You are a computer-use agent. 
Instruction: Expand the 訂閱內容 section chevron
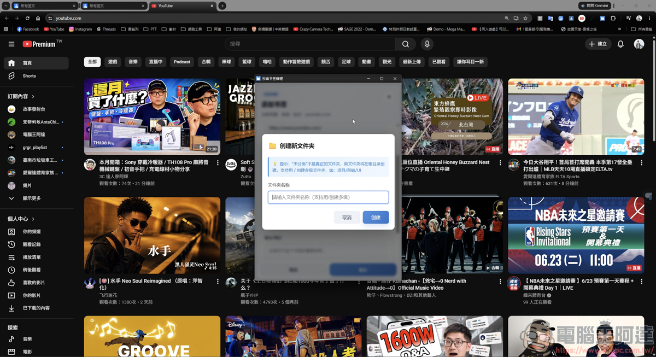33,96
